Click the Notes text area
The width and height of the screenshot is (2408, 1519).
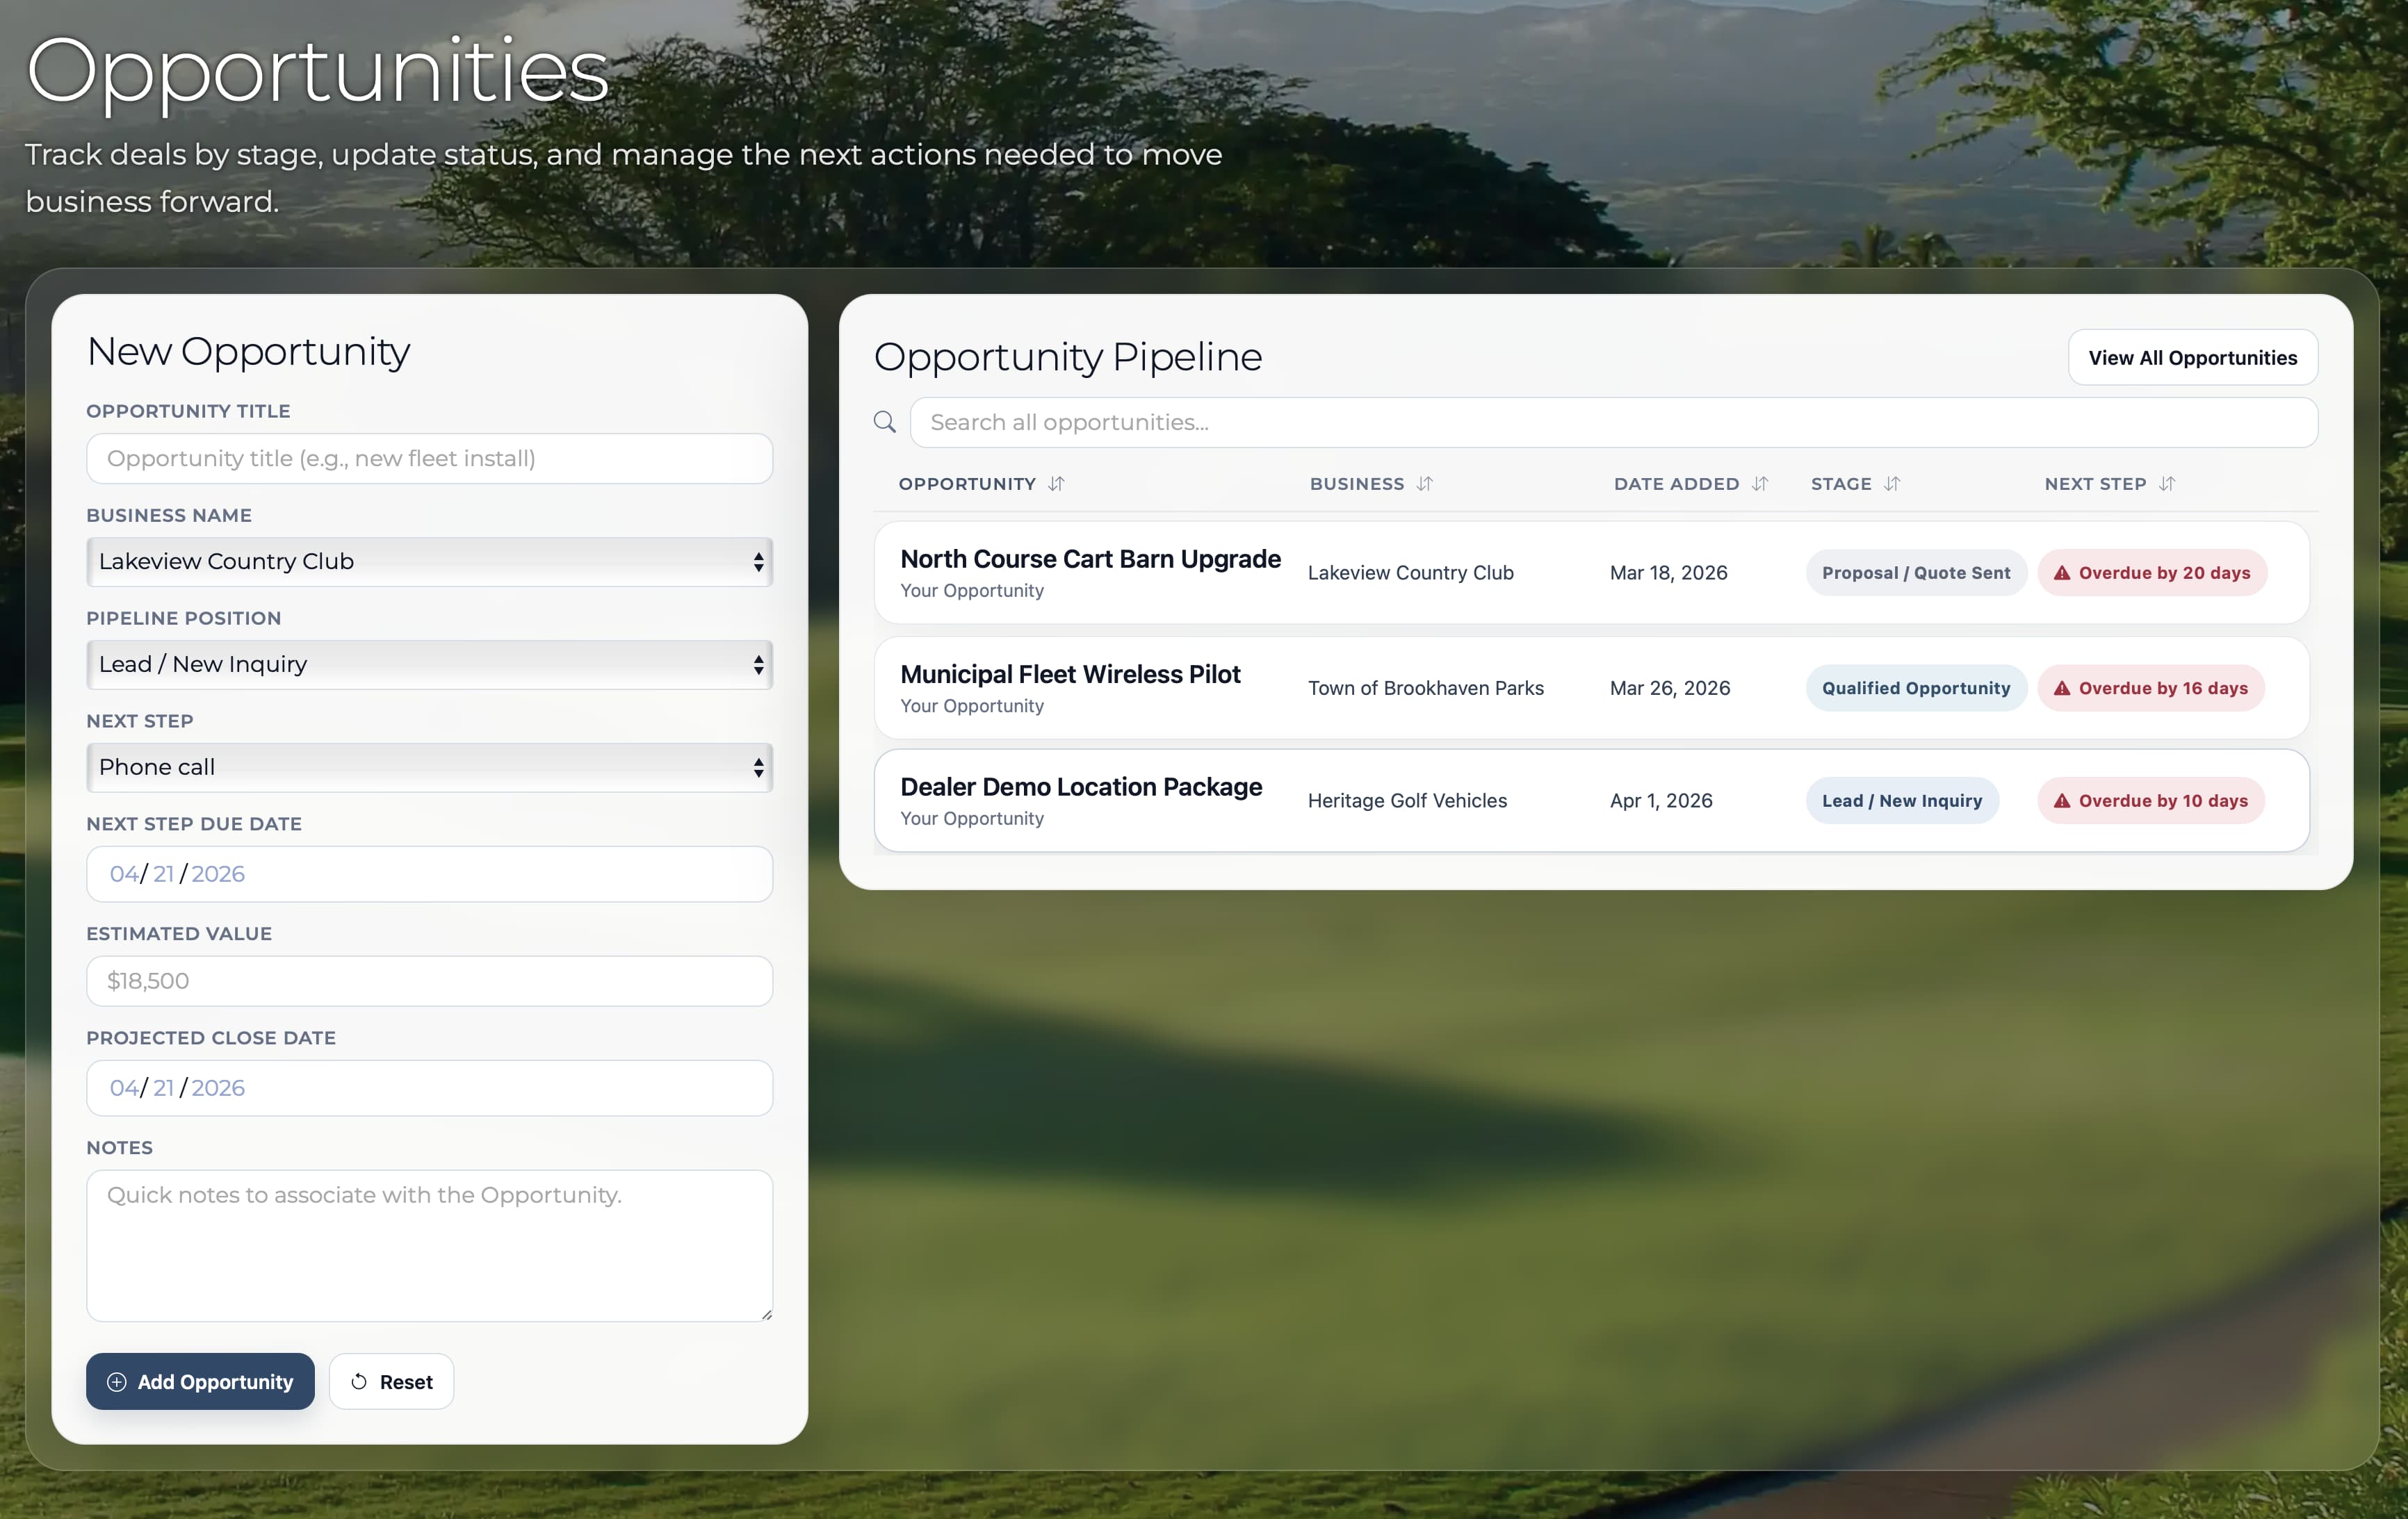click(429, 1245)
